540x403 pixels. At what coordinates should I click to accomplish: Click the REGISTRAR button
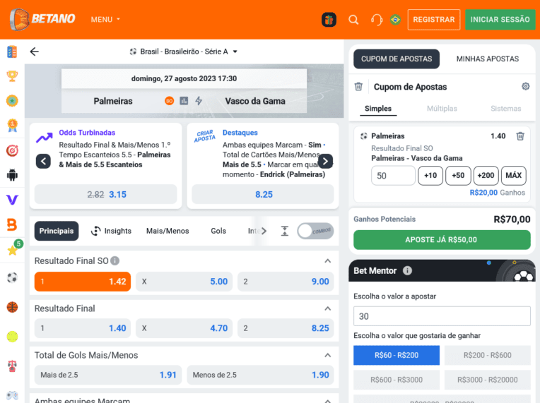(434, 20)
